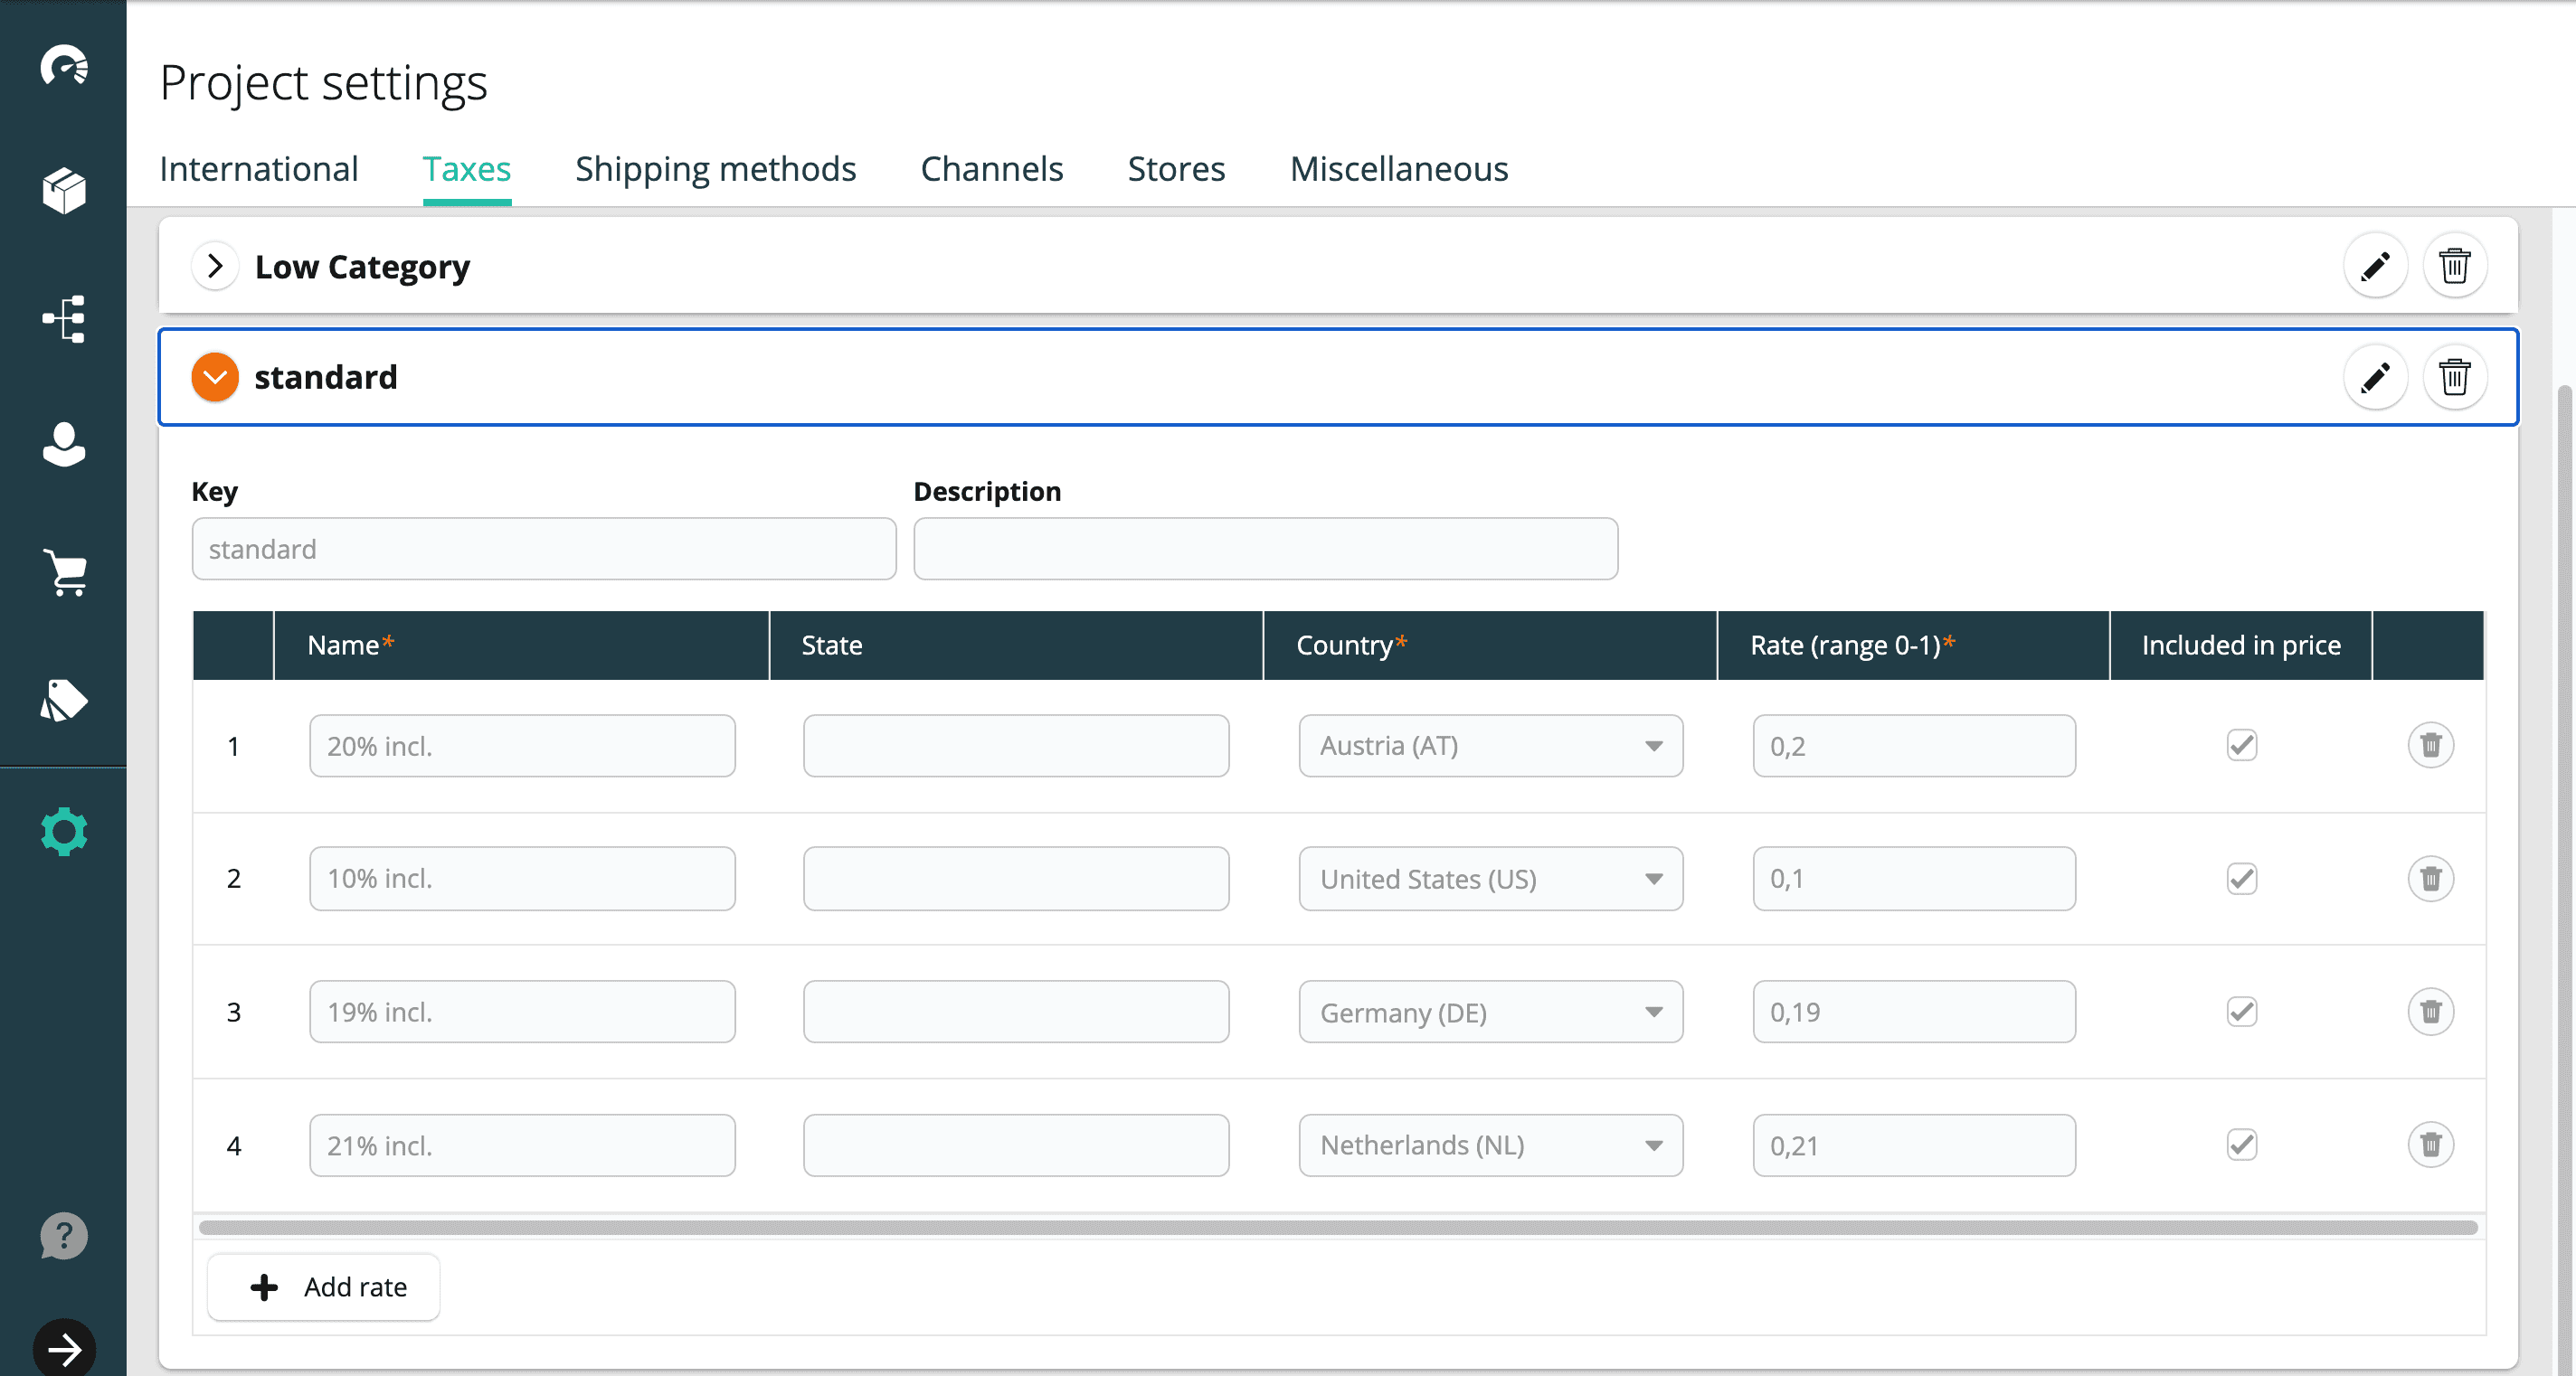Click the pencil edit icon for standard
This screenshot has height=1376, width=2576.
coord(2375,378)
